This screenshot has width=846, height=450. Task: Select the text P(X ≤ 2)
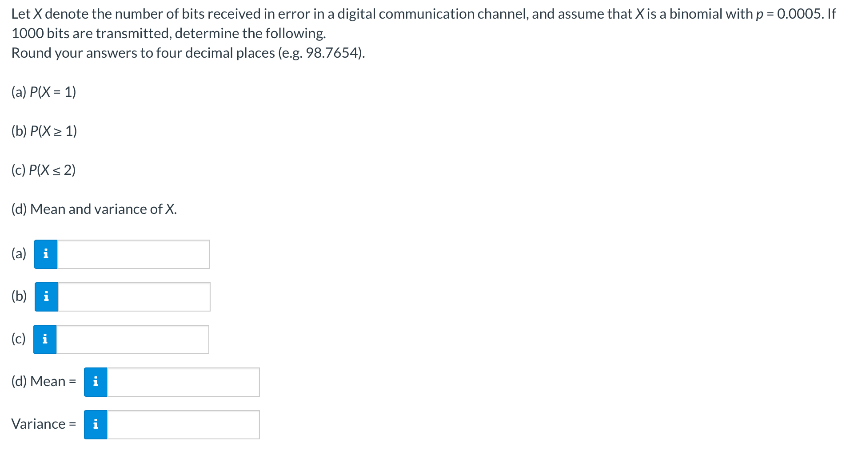[x=52, y=170]
